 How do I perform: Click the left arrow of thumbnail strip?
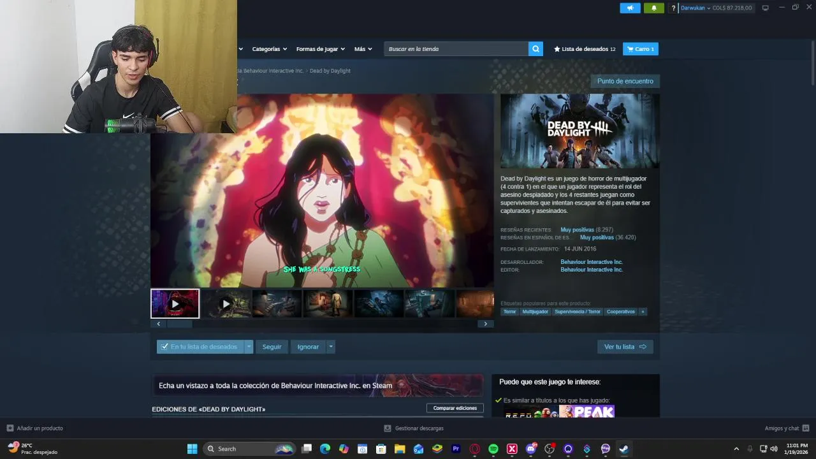[158, 324]
